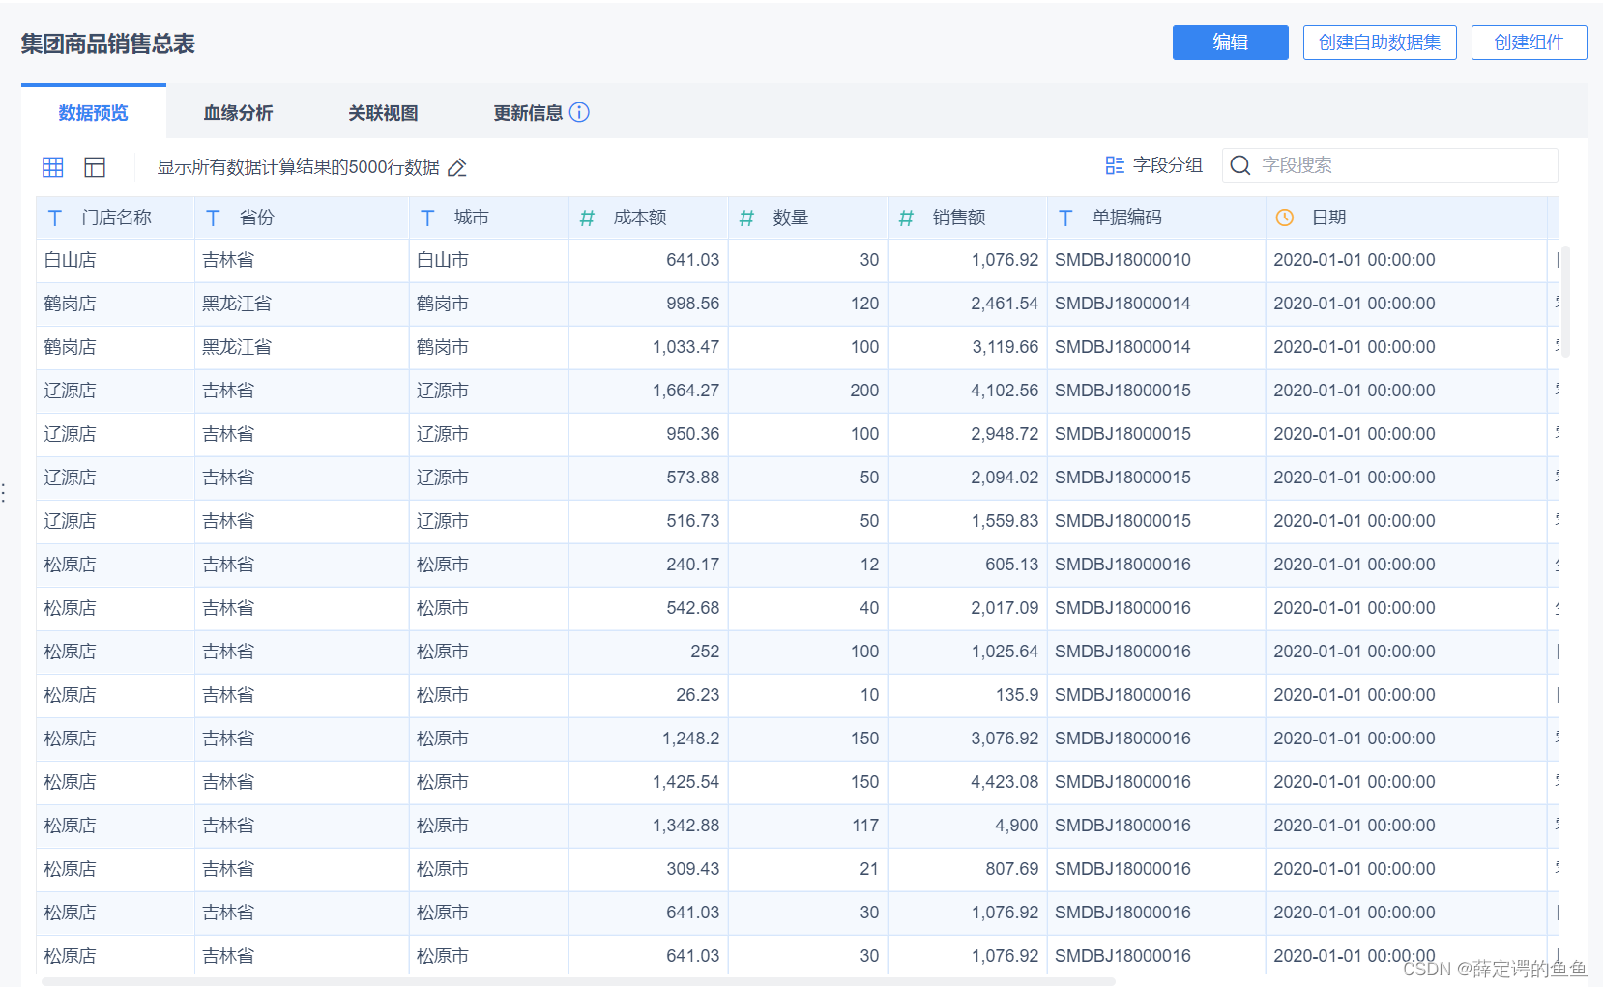The image size is (1603, 987).
Task: Click the blue 编辑 button
Action: [x=1230, y=43]
